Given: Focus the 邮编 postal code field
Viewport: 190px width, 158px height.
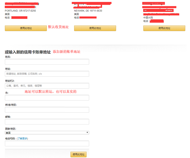Looking at the screenshot, I should [47, 122].
